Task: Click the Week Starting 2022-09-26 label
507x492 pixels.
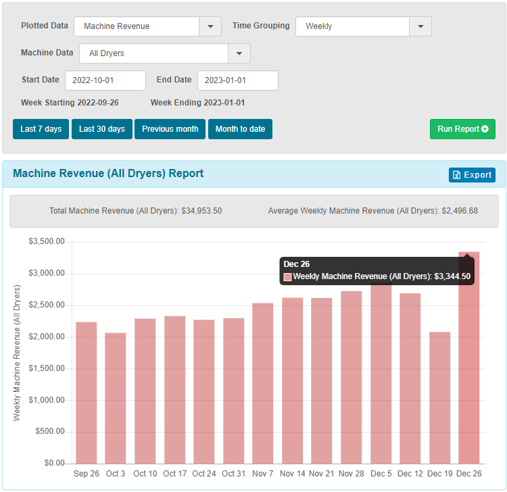Action: (70, 103)
